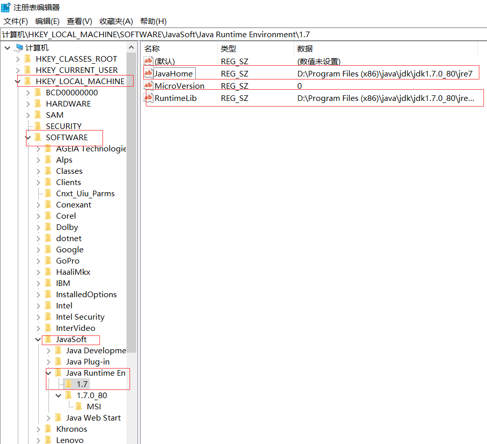Click the JavaHome string value icon

click(x=148, y=73)
